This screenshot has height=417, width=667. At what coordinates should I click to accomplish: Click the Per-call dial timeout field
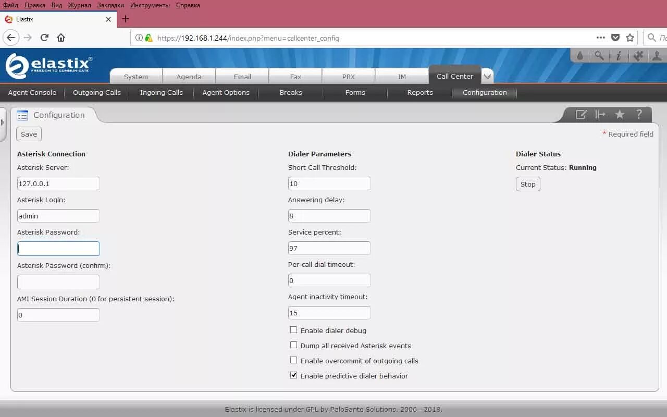pyautogui.click(x=329, y=280)
